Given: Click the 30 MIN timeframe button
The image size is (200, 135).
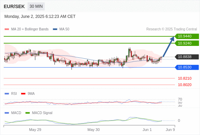Looking at the screenshot, I should [36, 6].
